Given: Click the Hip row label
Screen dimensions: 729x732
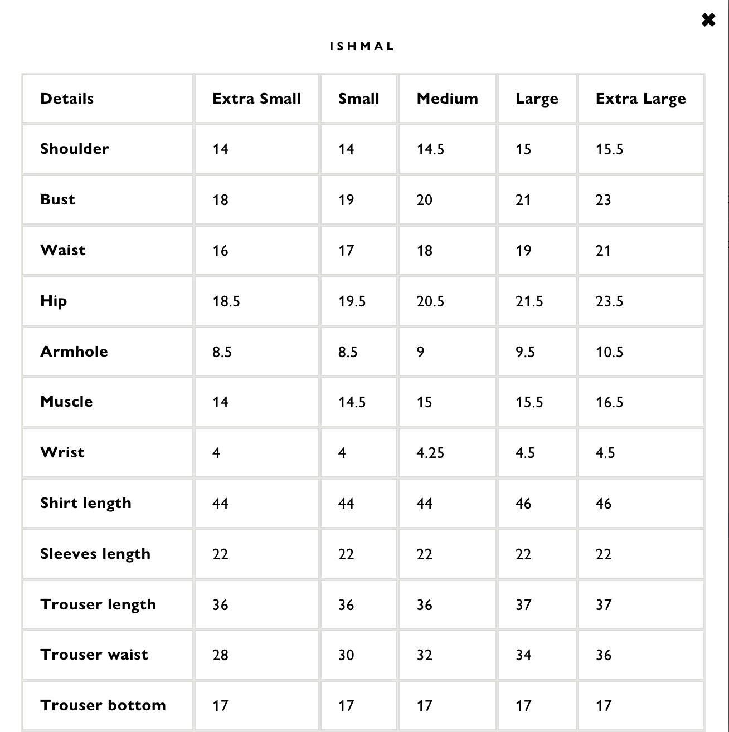Looking at the screenshot, I should pos(54,301).
